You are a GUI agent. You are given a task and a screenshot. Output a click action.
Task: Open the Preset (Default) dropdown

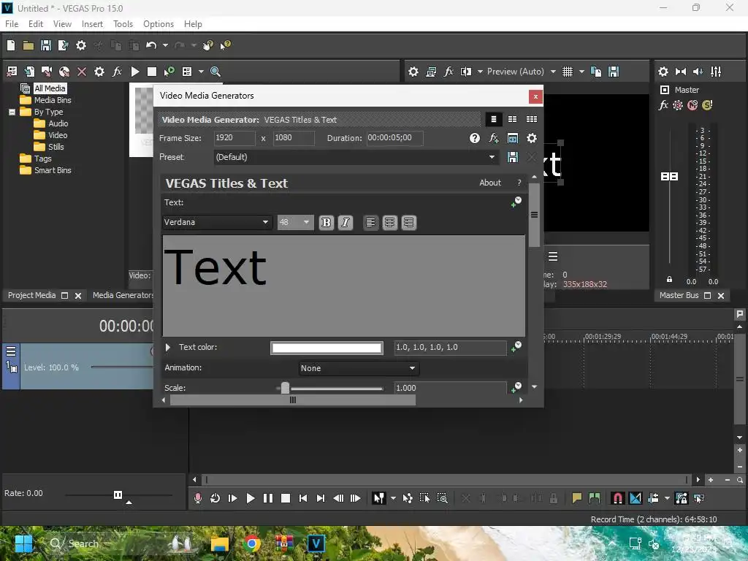pos(356,158)
